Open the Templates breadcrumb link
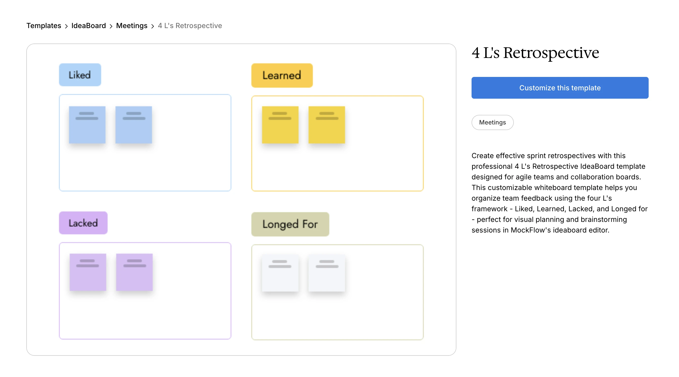The height and width of the screenshot is (377, 679). point(44,26)
